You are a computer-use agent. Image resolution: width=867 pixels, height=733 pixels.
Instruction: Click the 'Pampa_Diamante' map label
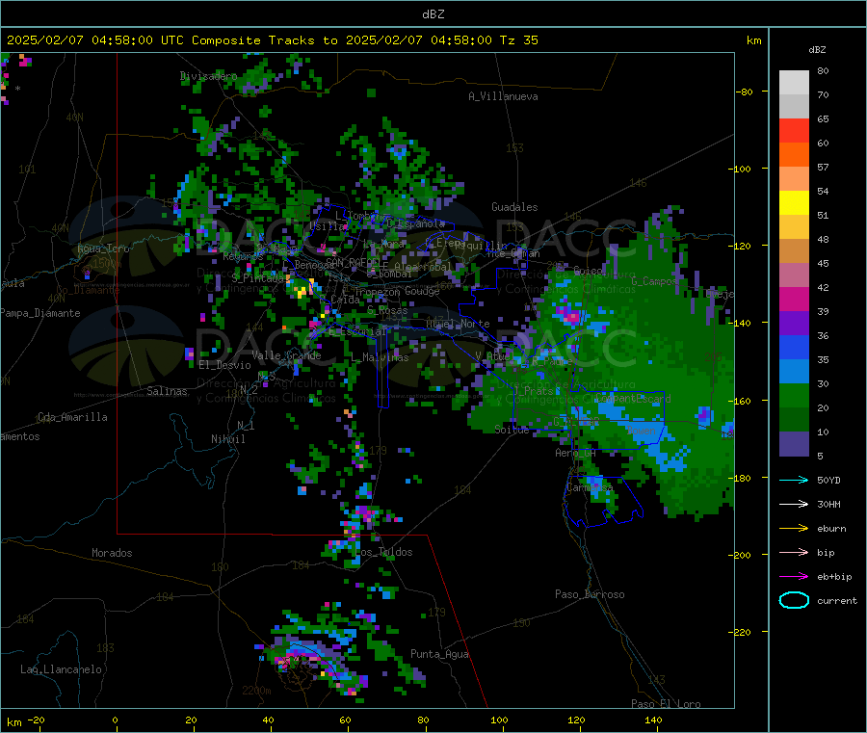coord(40,313)
